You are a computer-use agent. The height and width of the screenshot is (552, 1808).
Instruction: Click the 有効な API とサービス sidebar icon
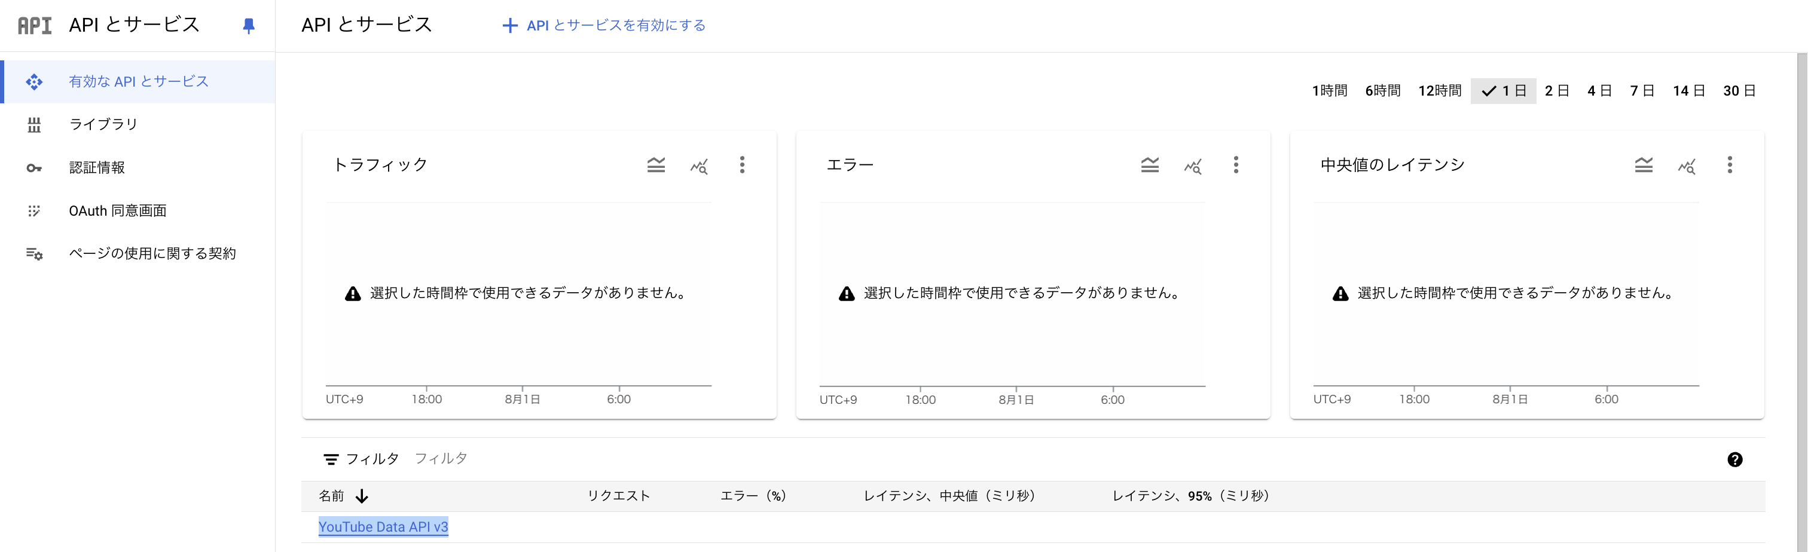[33, 82]
